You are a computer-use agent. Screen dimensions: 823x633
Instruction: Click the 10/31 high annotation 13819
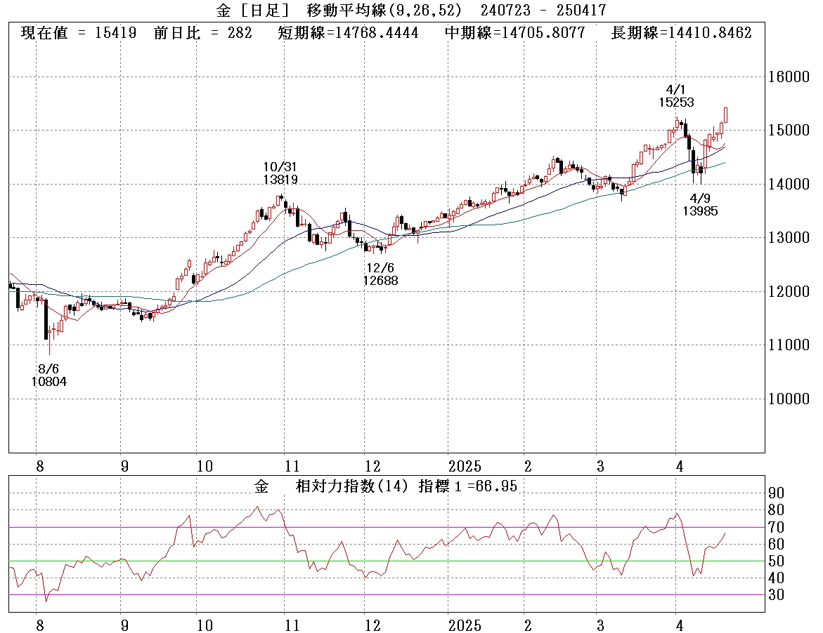click(x=280, y=180)
